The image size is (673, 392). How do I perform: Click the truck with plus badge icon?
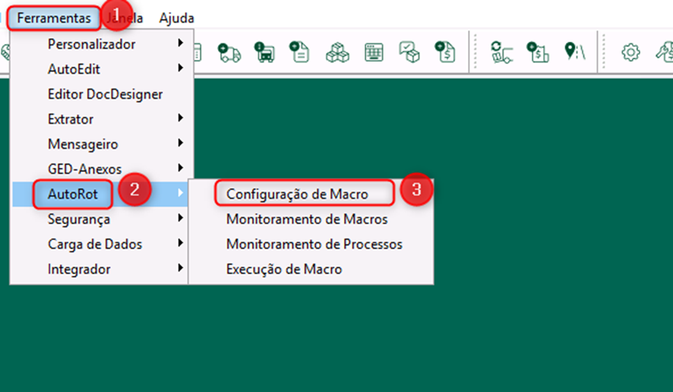tap(229, 52)
